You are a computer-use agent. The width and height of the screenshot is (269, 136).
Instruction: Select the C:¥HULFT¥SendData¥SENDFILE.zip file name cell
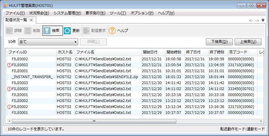pyautogui.click(x=107, y=77)
